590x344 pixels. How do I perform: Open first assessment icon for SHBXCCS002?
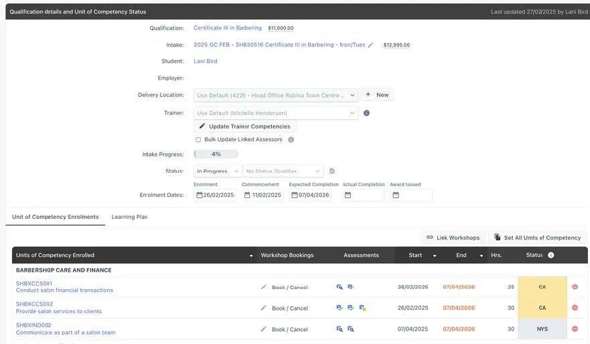[x=340, y=308]
